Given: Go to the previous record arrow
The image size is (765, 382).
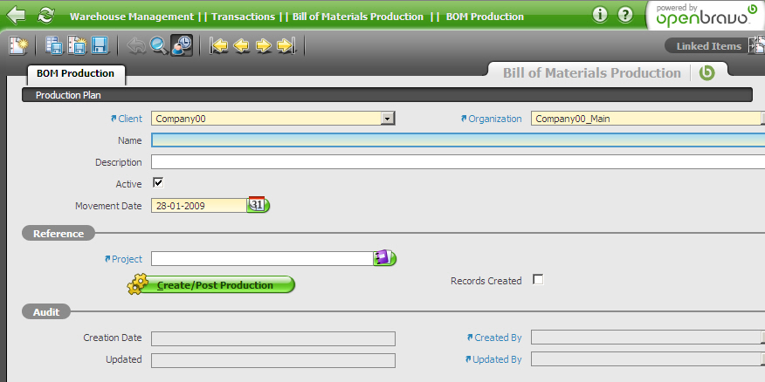Looking at the screenshot, I should point(242,46).
